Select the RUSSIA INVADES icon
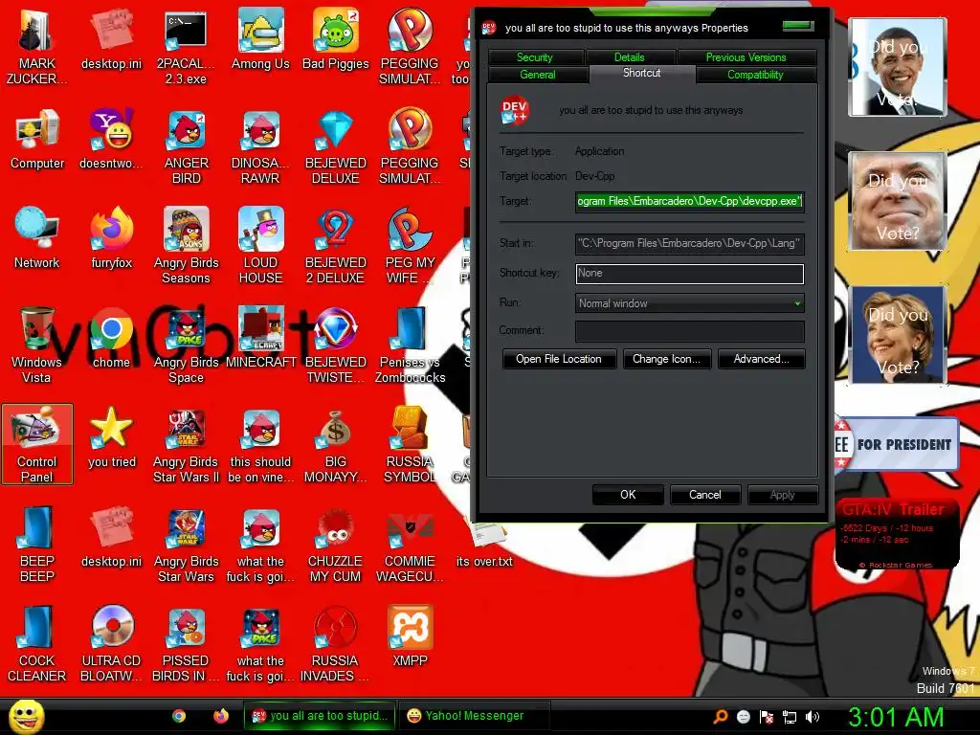This screenshot has width=980, height=735. (336, 644)
